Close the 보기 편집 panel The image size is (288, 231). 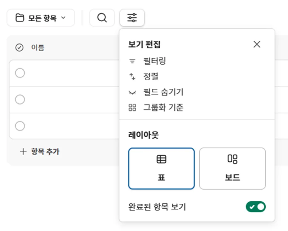coord(257,44)
